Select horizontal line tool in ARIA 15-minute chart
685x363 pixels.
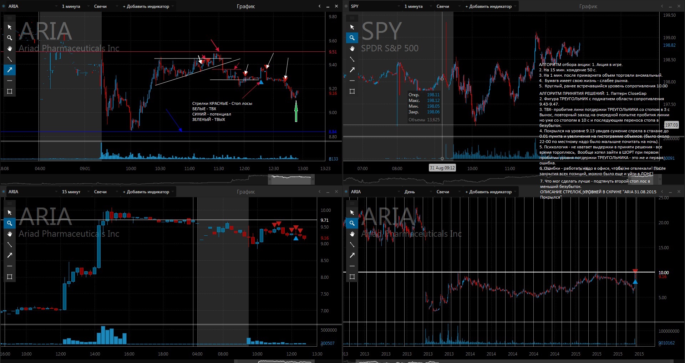(x=10, y=266)
